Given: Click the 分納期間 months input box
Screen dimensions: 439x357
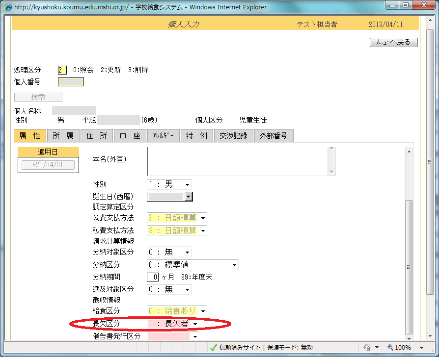Looking at the screenshot, I should coord(154,277).
